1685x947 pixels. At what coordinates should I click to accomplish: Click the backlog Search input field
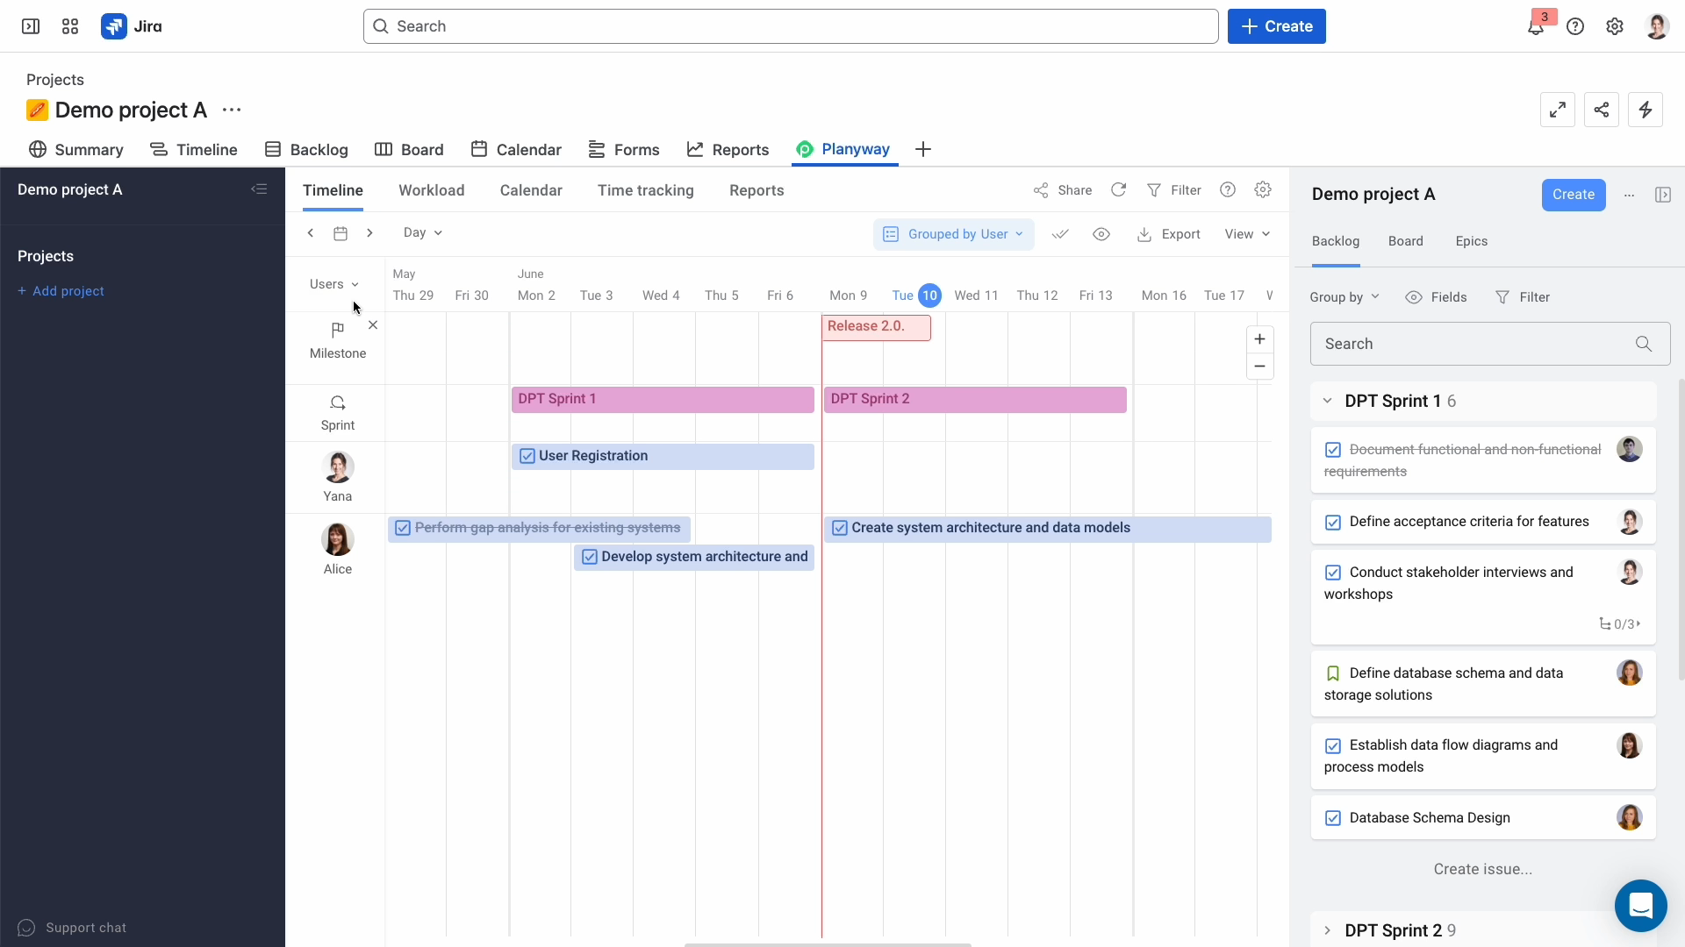pyautogui.click(x=1474, y=344)
